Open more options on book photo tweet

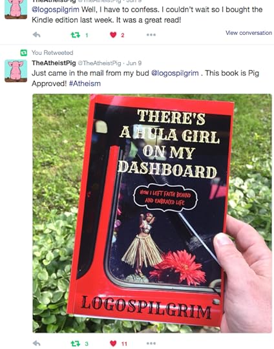(151, 343)
